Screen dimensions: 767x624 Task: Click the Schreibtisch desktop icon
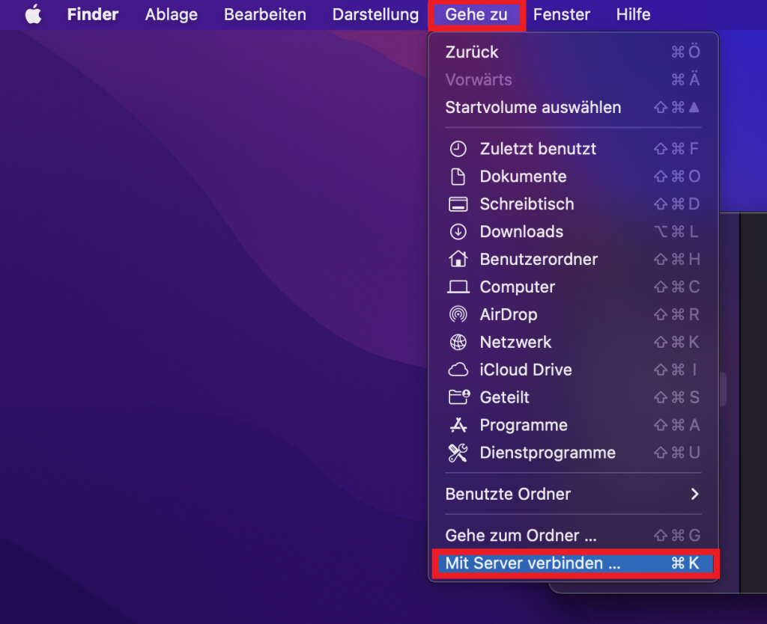(458, 204)
